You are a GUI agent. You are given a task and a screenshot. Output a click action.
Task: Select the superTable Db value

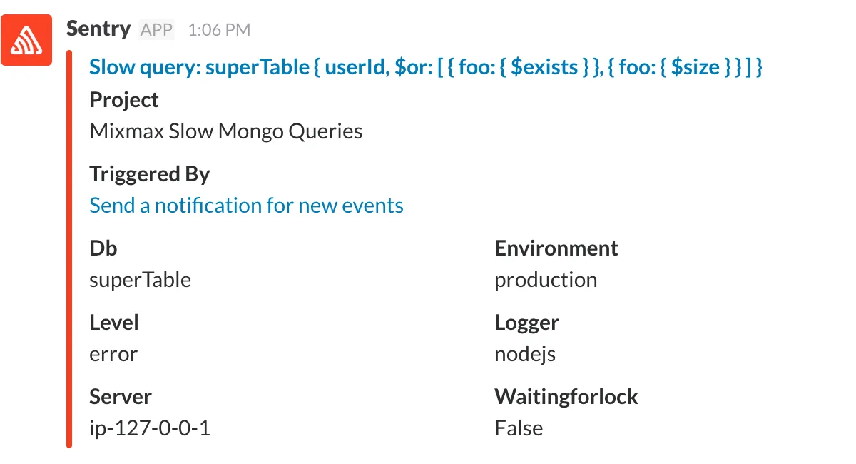coord(141,280)
